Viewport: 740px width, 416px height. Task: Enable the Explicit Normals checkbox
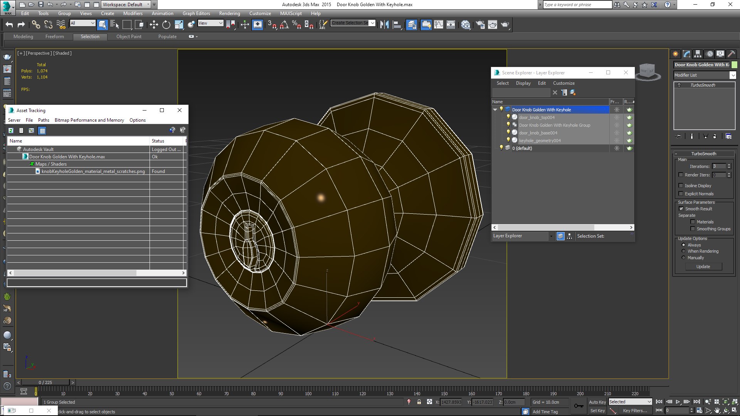(681, 194)
